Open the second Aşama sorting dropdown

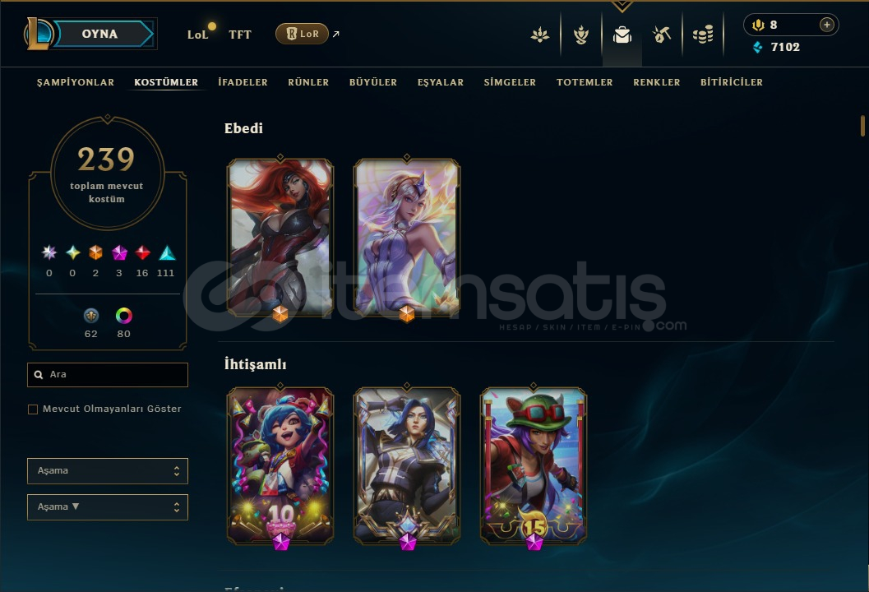(x=108, y=506)
